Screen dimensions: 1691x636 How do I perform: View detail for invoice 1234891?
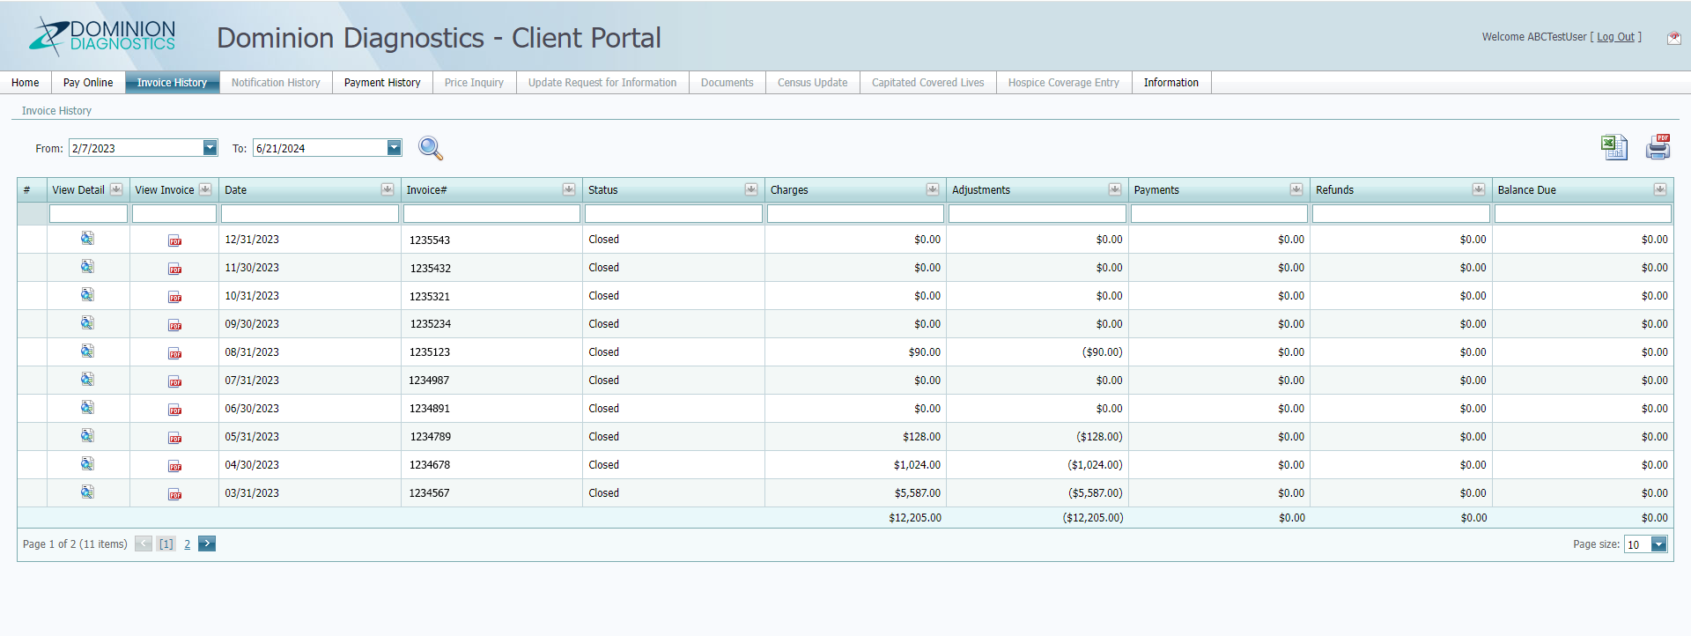[87, 408]
